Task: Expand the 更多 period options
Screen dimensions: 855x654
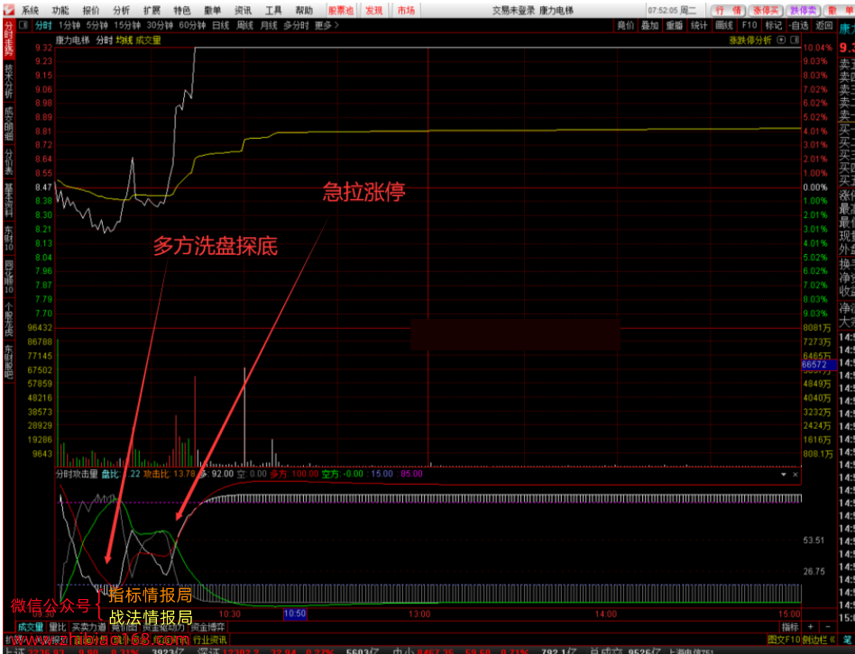Action: click(326, 25)
